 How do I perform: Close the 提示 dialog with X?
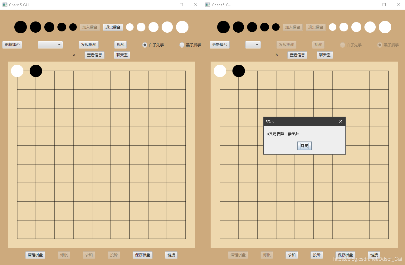click(x=341, y=121)
